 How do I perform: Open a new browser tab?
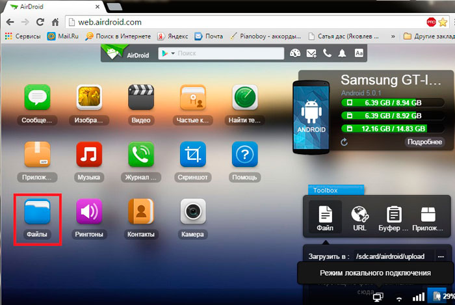click(114, 7)
